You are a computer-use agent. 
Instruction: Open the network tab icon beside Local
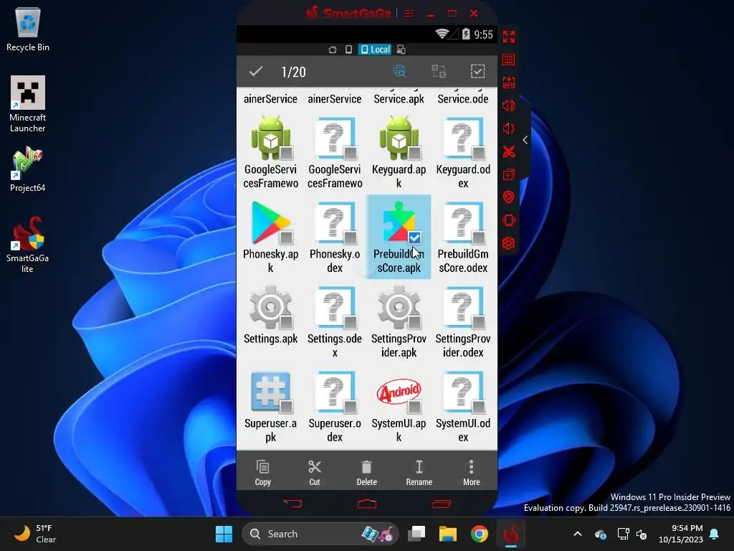coord(401,50)
